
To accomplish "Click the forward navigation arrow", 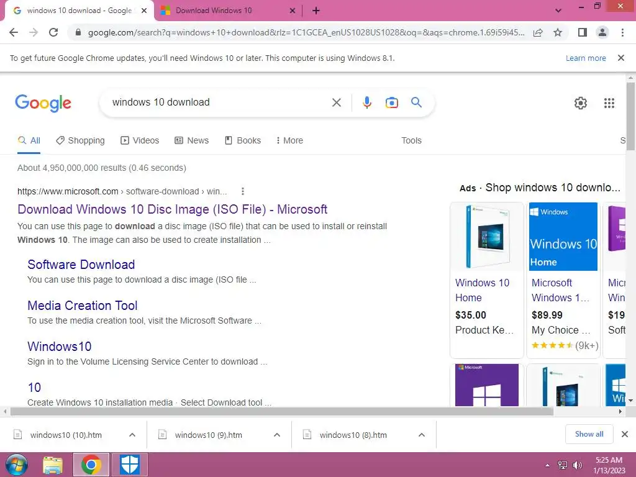I will tap(34, 32).
